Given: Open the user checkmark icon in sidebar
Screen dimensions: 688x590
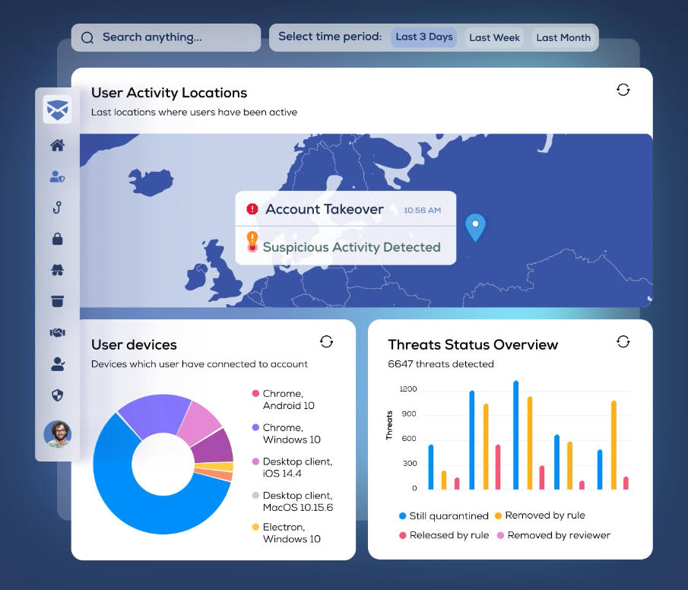Looking at the screenshot, I should 58,364.
